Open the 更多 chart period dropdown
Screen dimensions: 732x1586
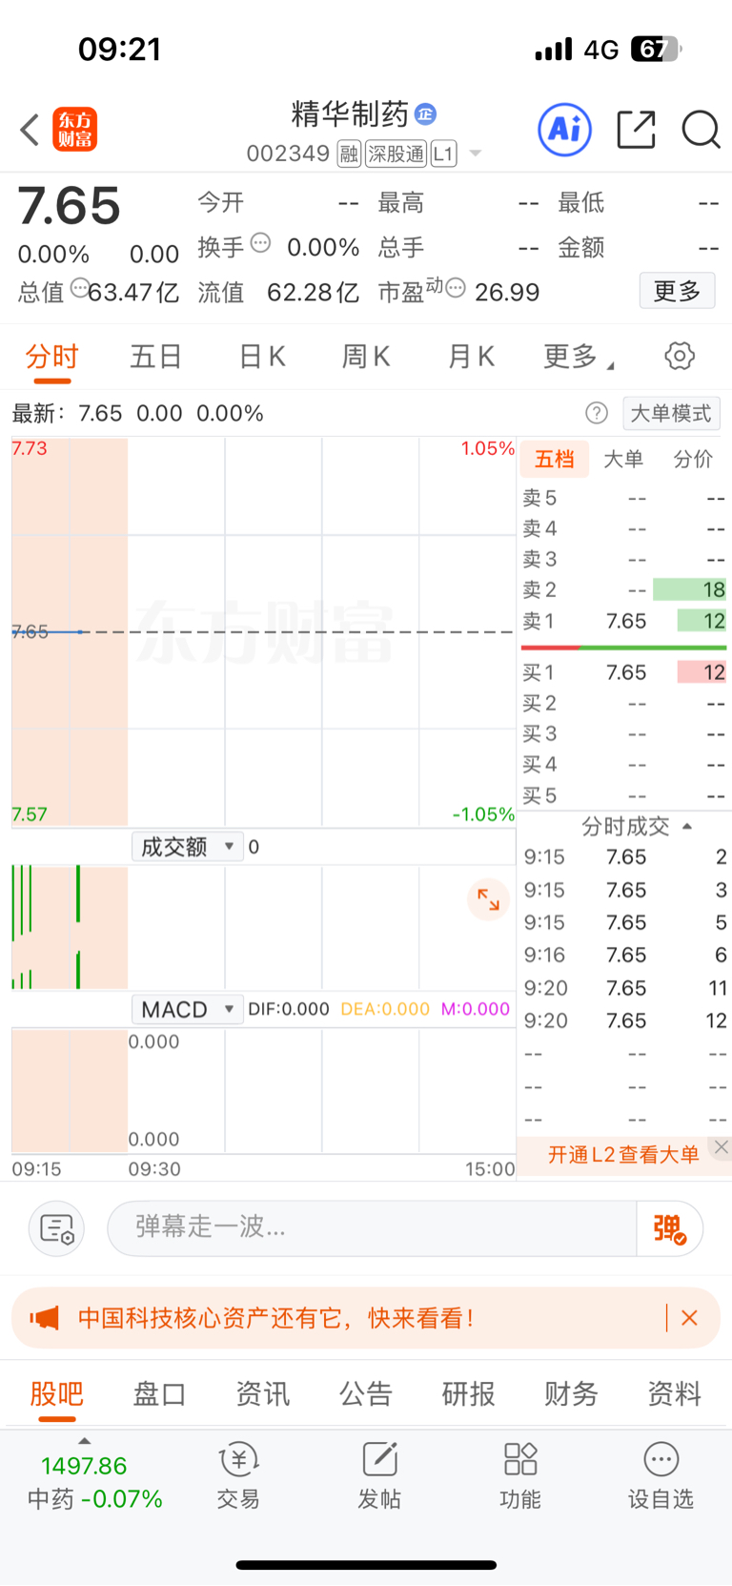click(579, 357)
